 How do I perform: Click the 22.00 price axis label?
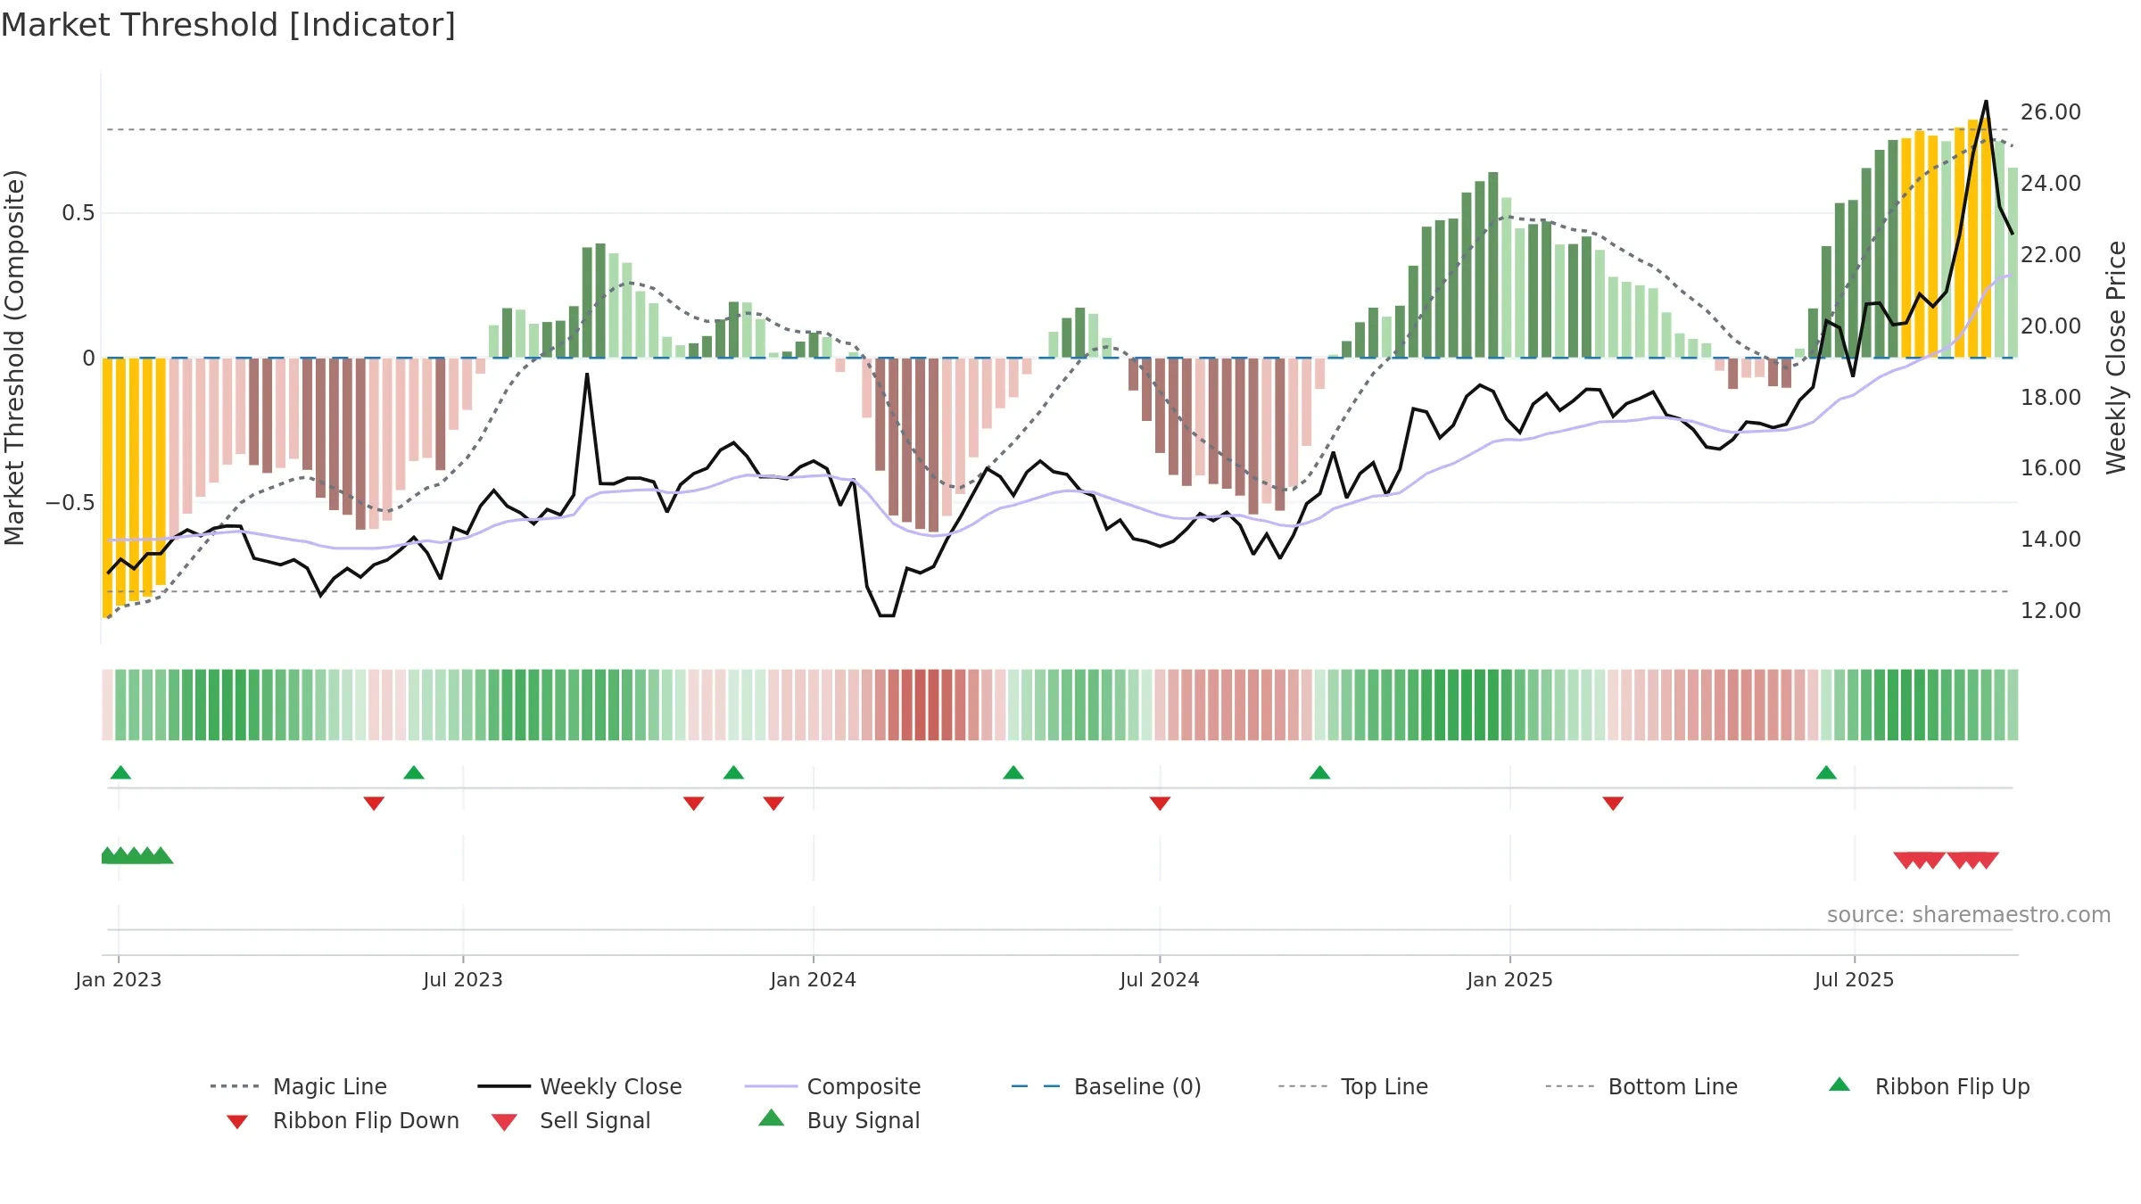click(x=2050, y=255)
